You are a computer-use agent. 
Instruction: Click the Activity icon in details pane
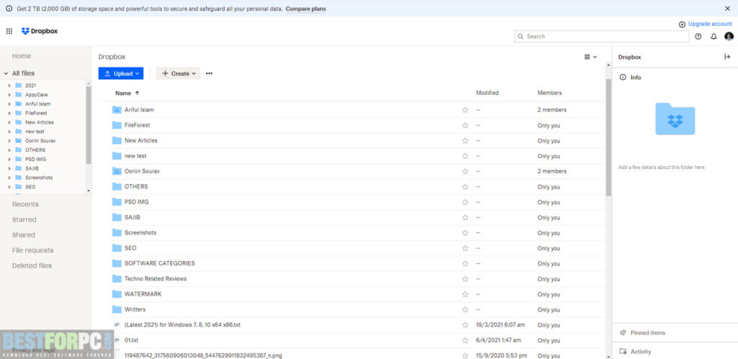click(x=623, y=352)
